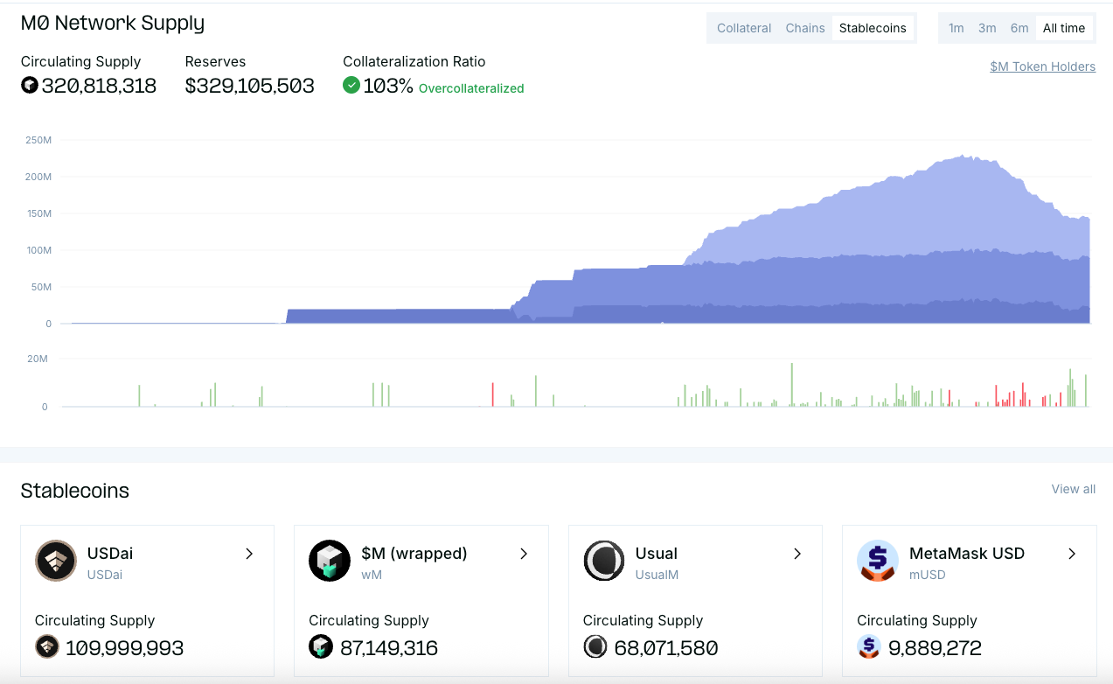1113x684 pixels.
Task: Click the tallest green bar in the volume chart
Action: (x=791, y=385)
